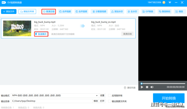
Task: Click the big_buck_bunny video thumbnail
Action: pos(17,28)
